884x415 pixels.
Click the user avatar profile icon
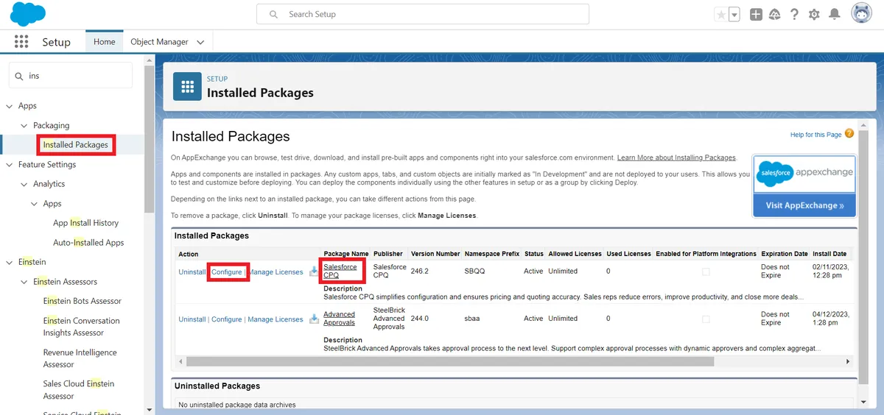[x=861, y=14]
